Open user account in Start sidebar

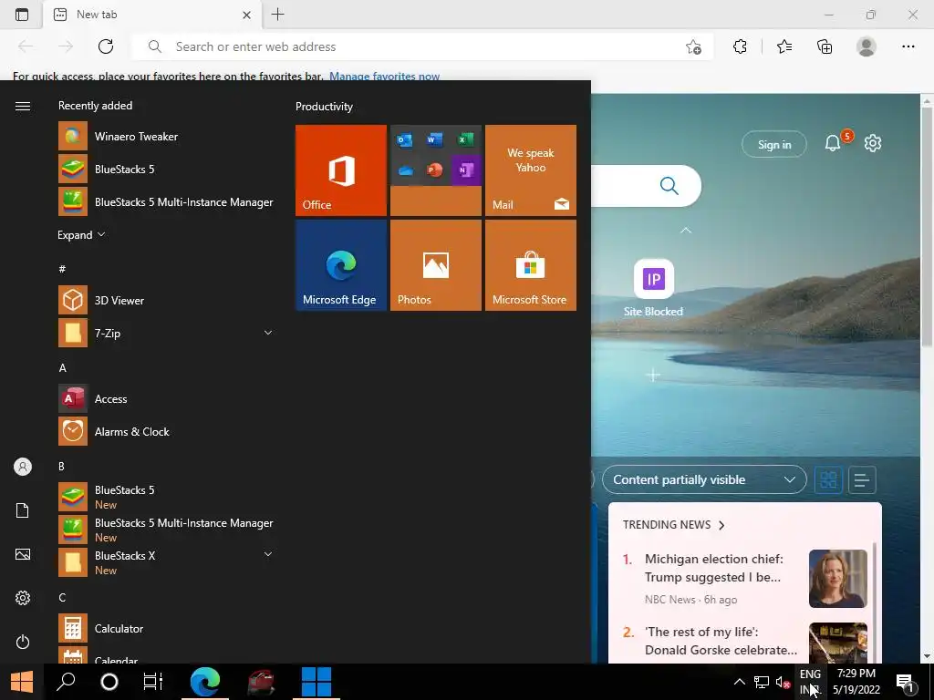23,467
